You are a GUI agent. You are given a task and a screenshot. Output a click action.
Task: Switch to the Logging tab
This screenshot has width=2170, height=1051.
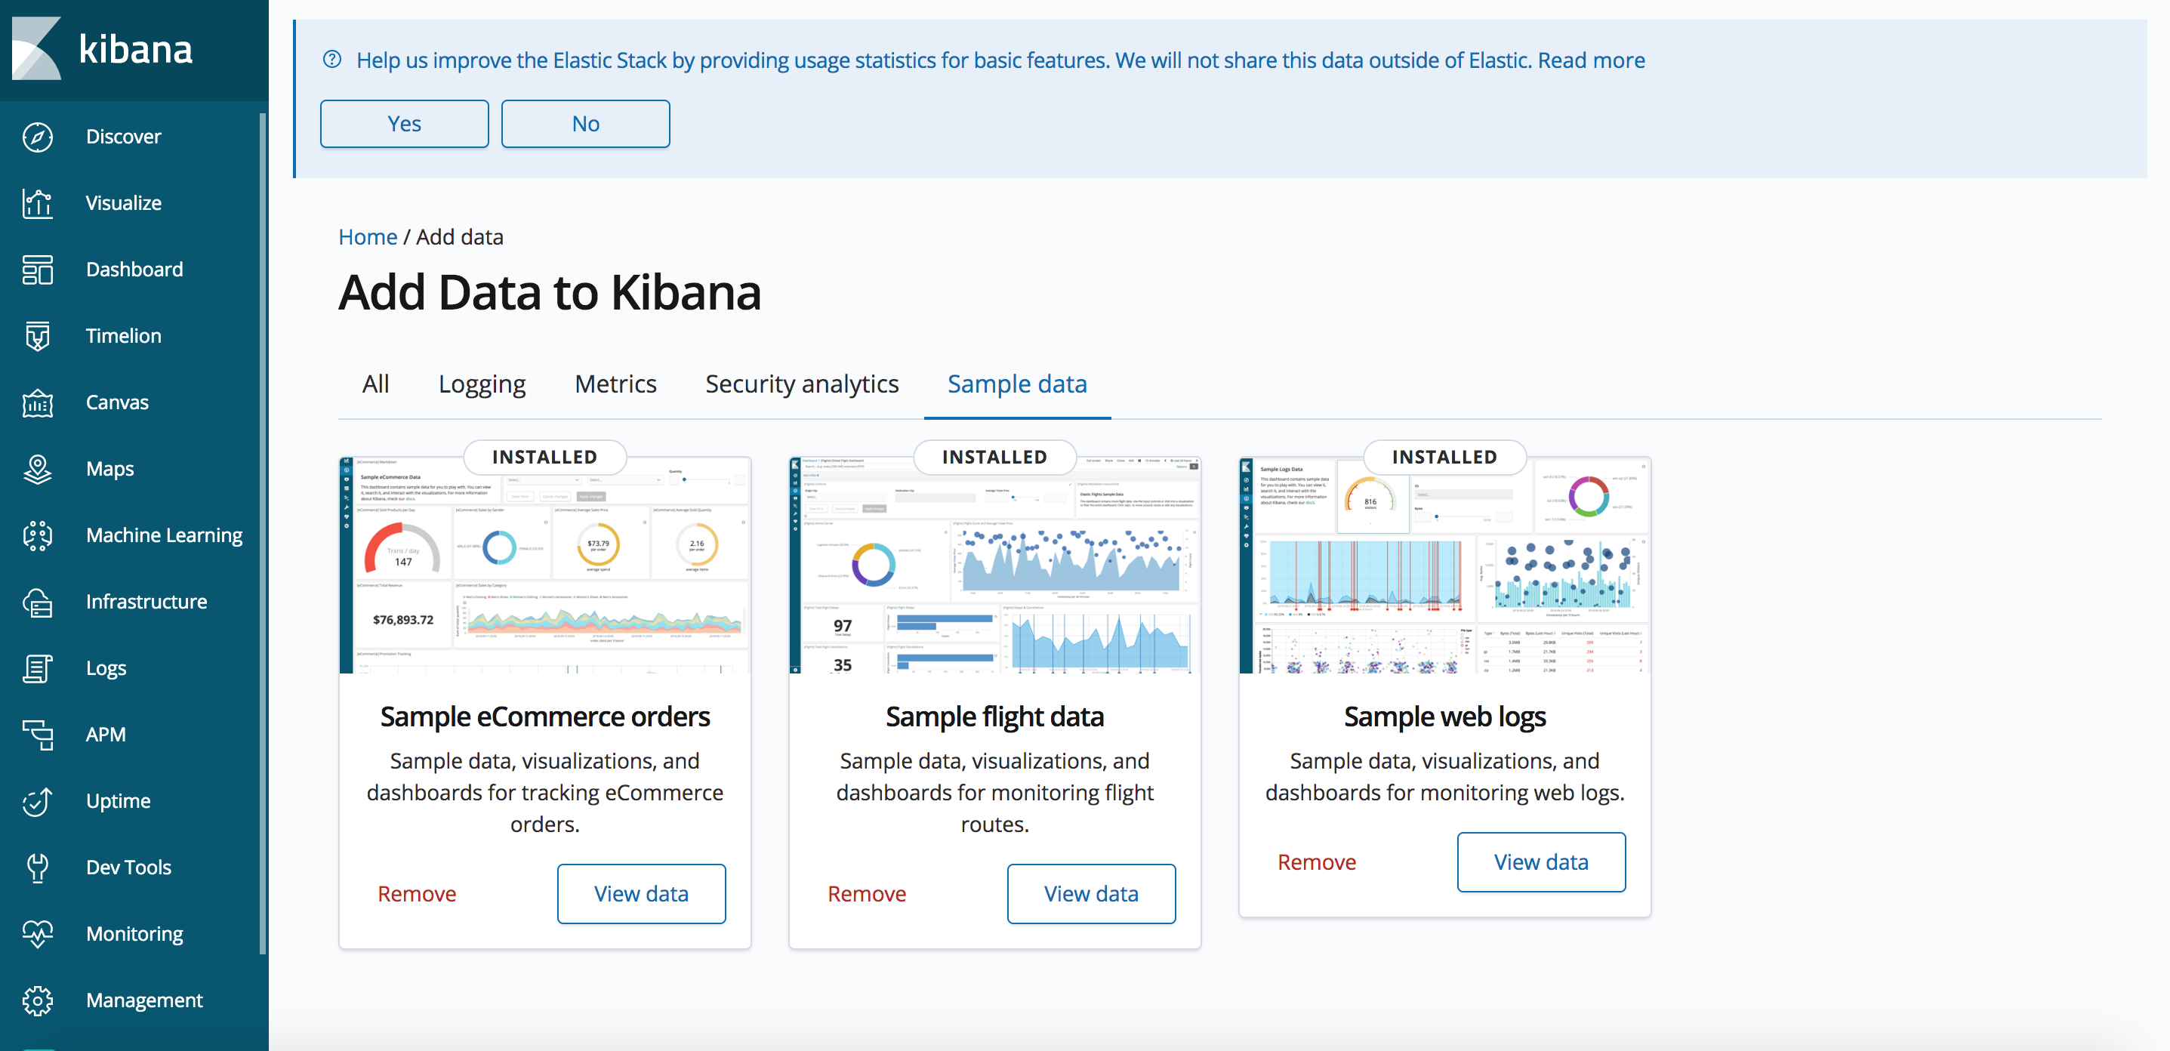482,384
